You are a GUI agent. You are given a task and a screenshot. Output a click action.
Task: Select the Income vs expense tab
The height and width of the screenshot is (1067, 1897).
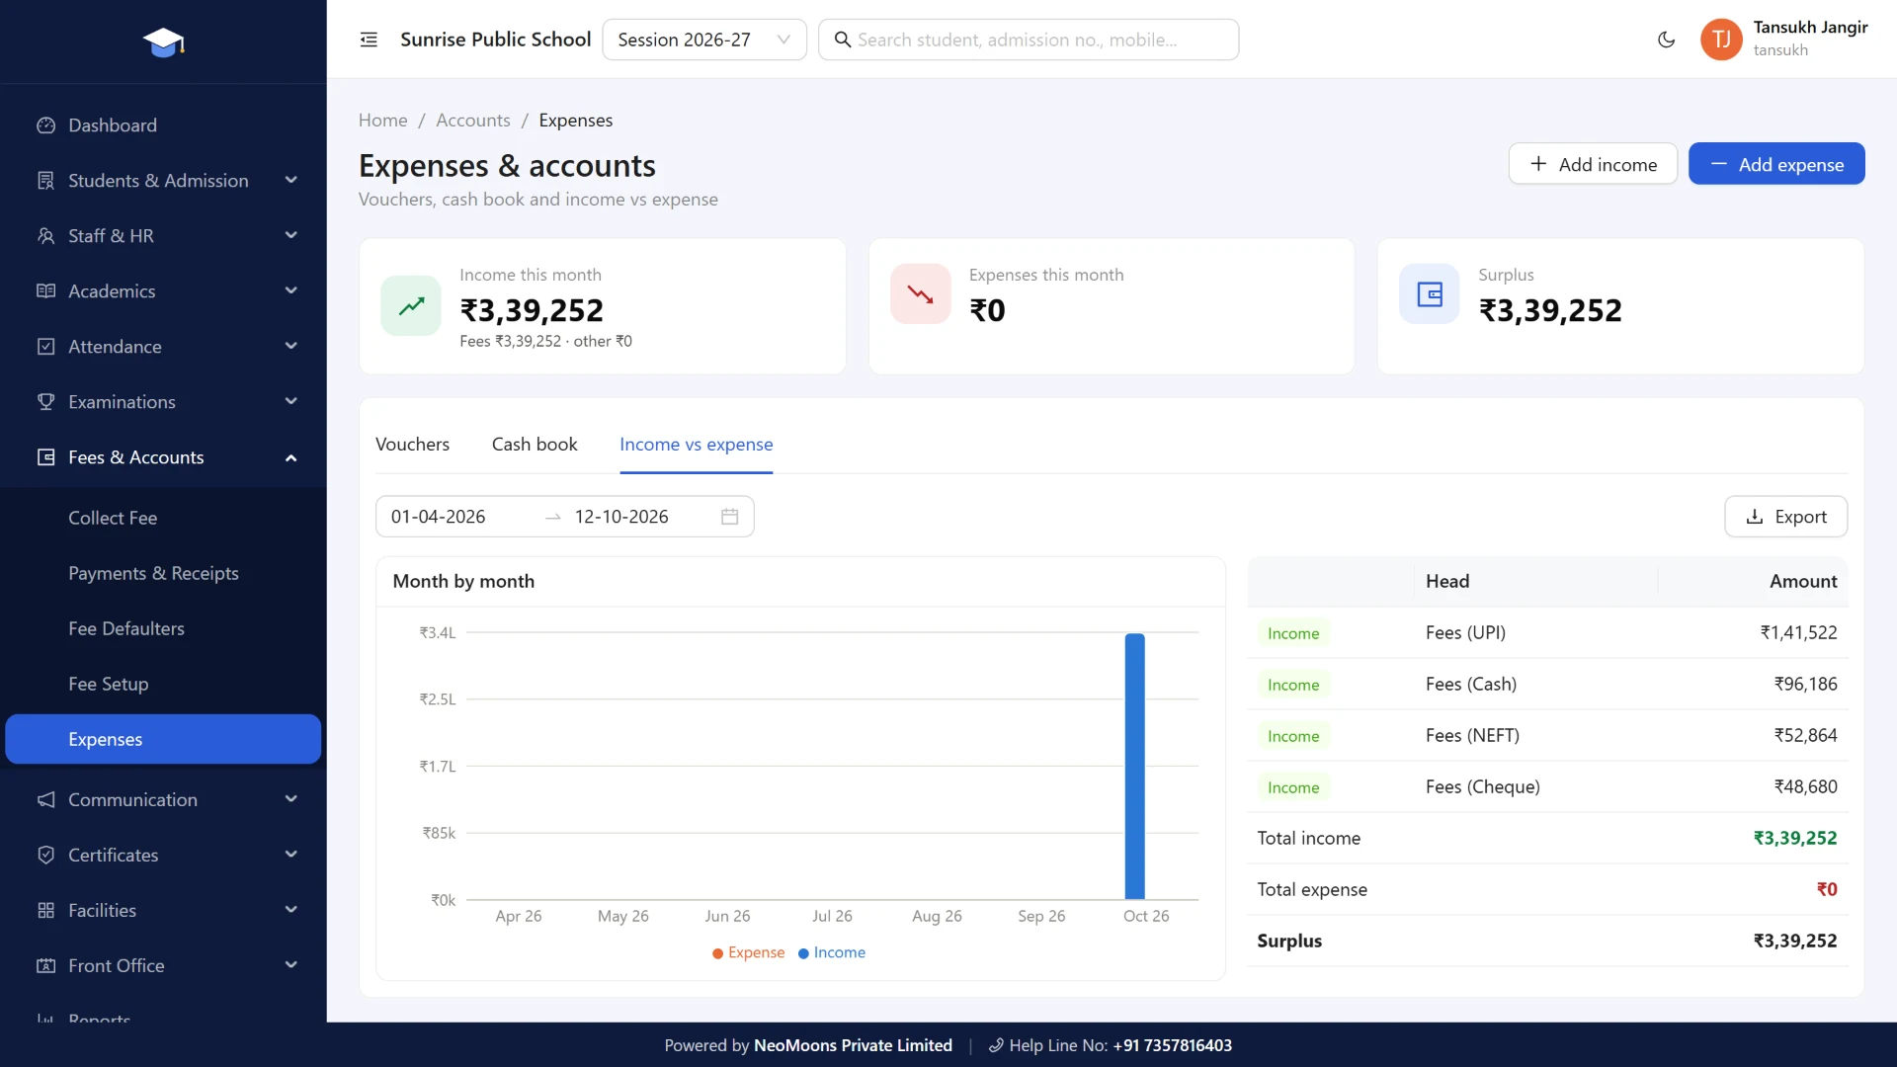(x=697, y=445)
